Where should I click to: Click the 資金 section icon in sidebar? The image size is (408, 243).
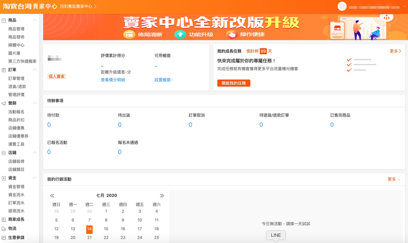pyautogui.click(x=4, y=178)
